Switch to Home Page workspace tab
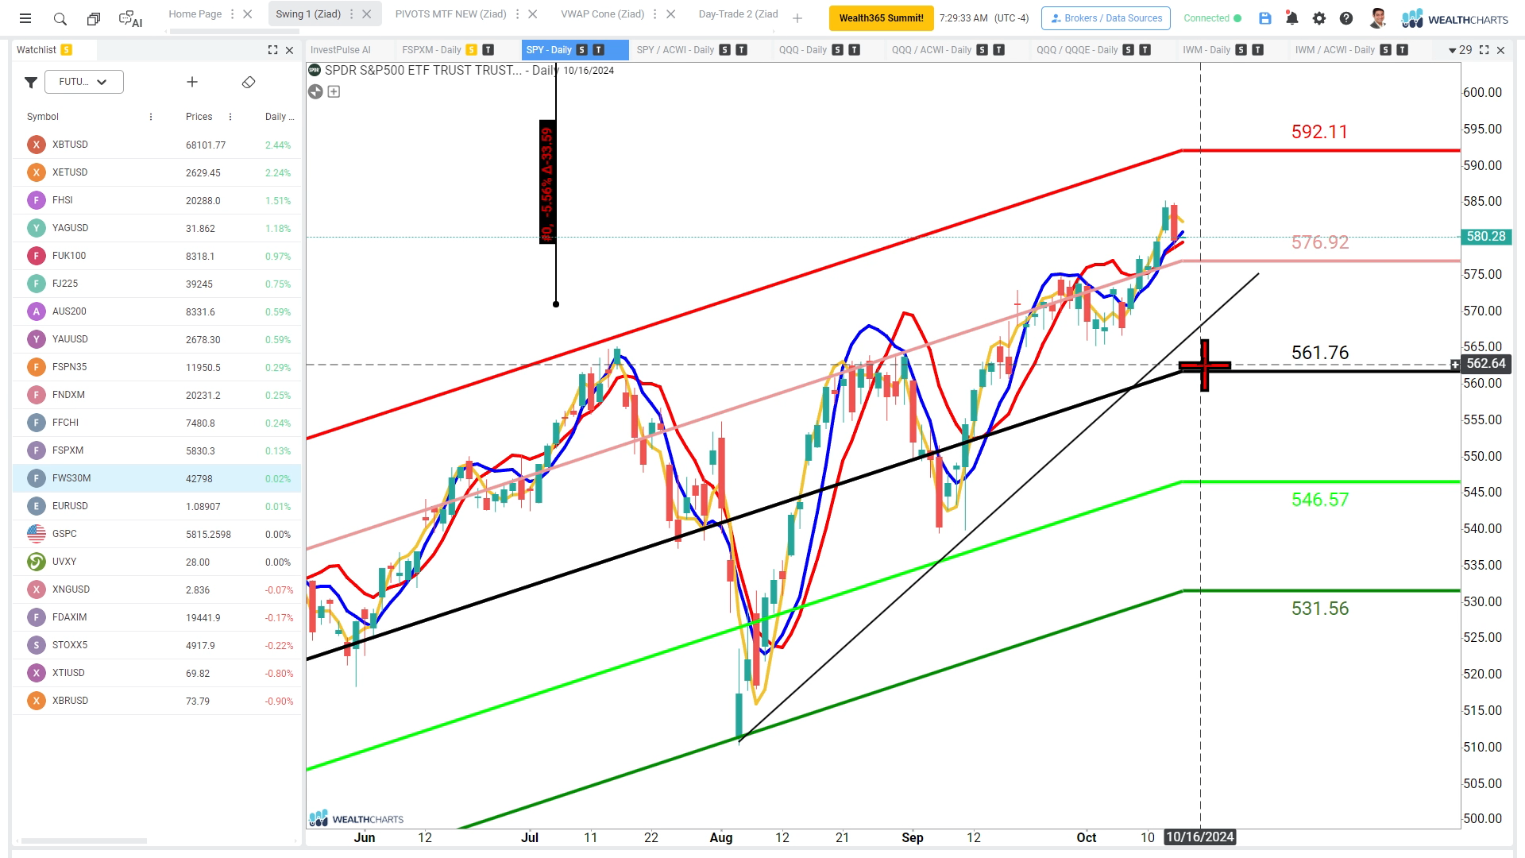1525x858 pixels. [195, 14]
